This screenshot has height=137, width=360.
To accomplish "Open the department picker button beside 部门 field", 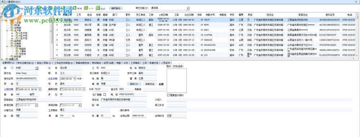I will click(x=37, y=68).
